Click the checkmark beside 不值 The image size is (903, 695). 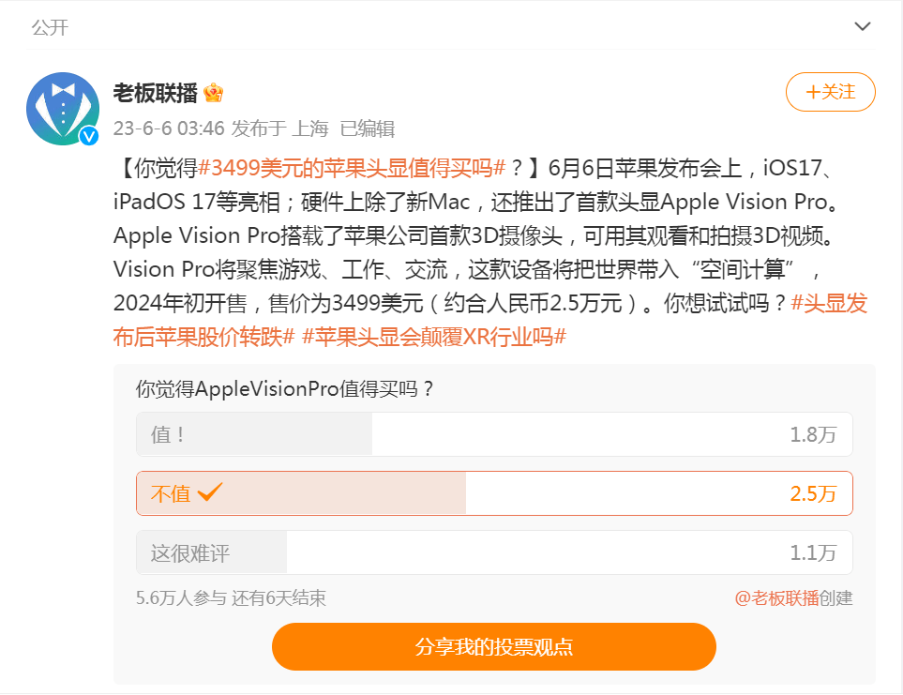[210, 492]
